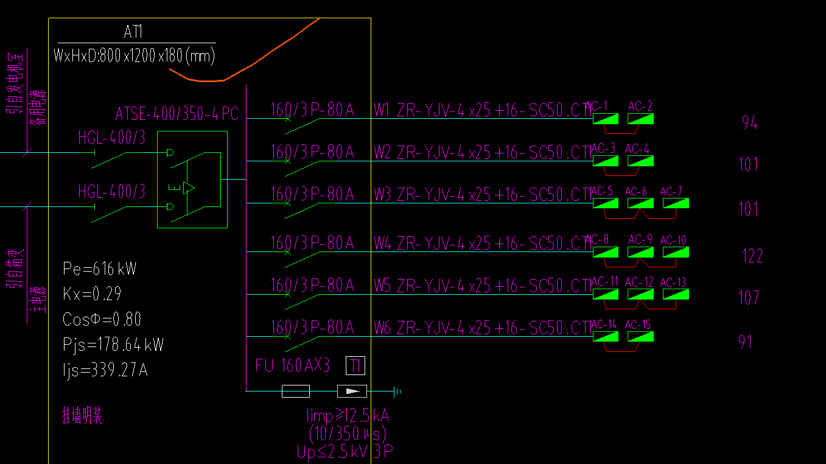The width and height of the screenshot is (826, 464).
Task: Select the AC-13 unit symbol
Action: click(x=676, y=294)
